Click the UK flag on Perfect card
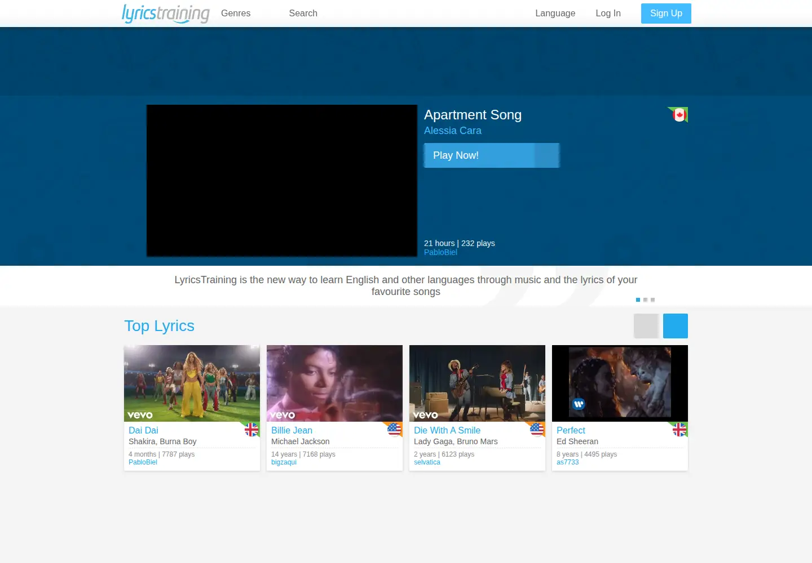The width and height of the screenshot is (812, 563). click(x=679, y=430)
